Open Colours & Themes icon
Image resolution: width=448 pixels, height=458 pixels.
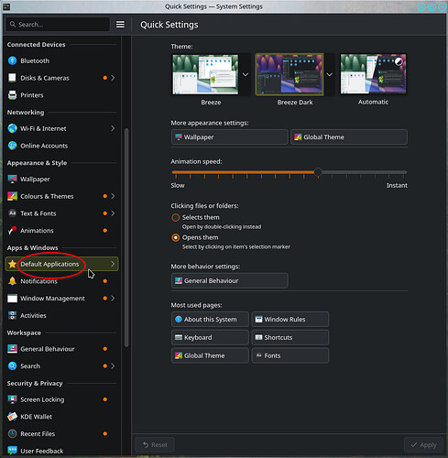(12, 196)
